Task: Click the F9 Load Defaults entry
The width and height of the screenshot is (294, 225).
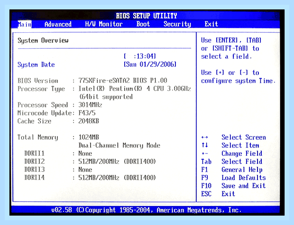Action: 233,178
